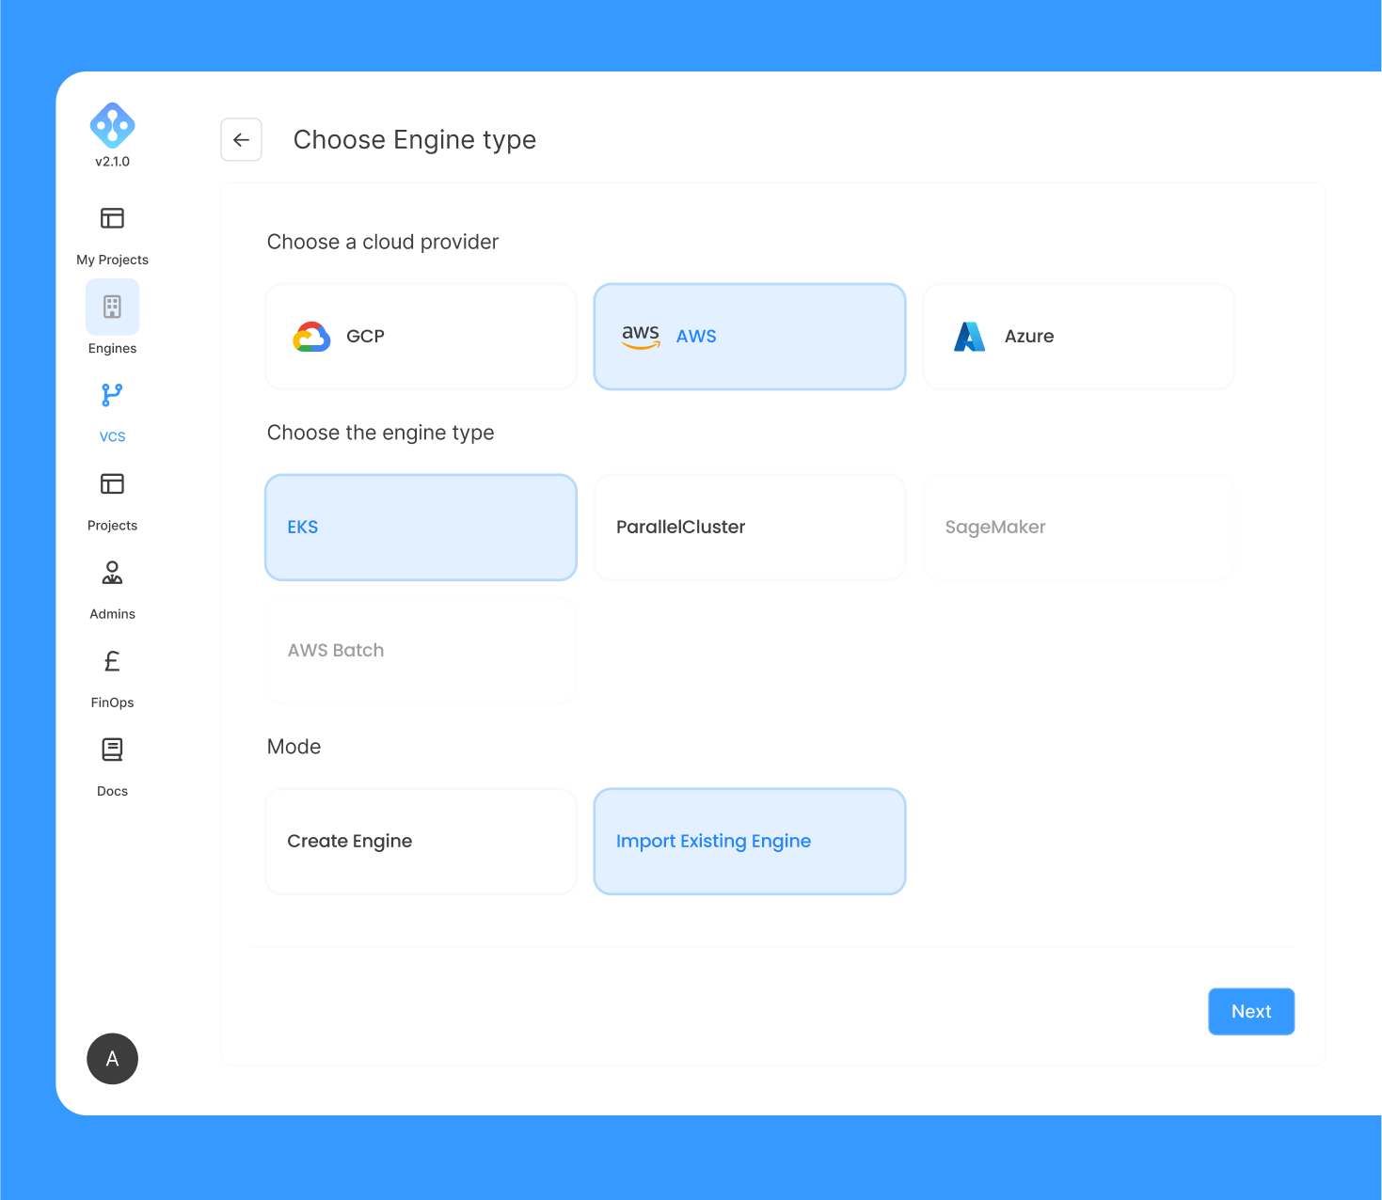
Task: Go back with the arrow button
Action: 241,140
